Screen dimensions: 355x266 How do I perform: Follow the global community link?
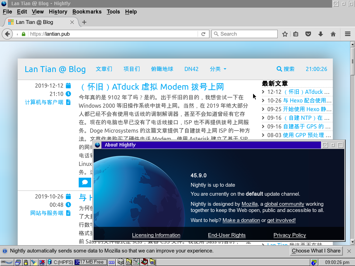(284, 204)
